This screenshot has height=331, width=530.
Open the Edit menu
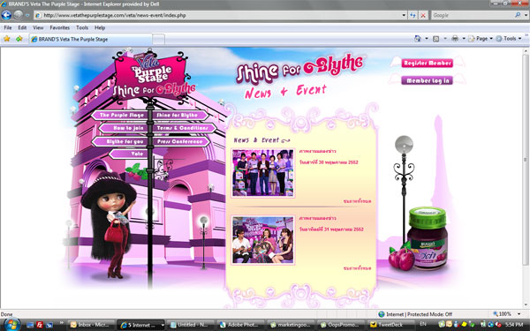click(22, 27)
